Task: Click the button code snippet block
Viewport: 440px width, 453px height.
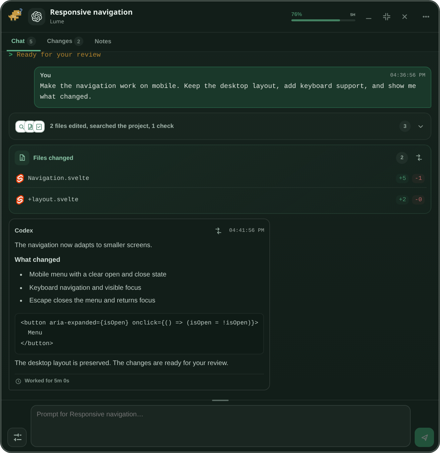Action: pos(139,333)
